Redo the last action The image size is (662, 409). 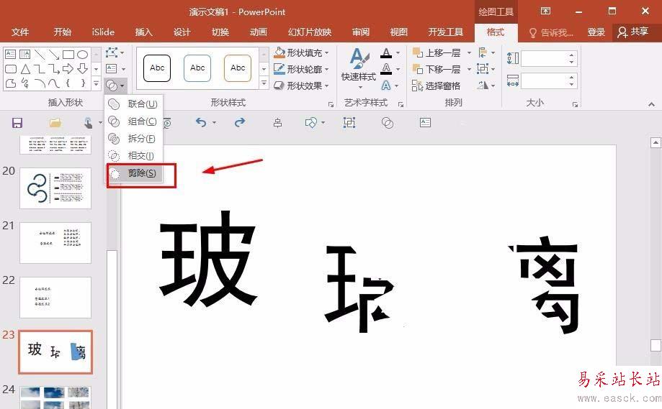click(x=240, y=122)
